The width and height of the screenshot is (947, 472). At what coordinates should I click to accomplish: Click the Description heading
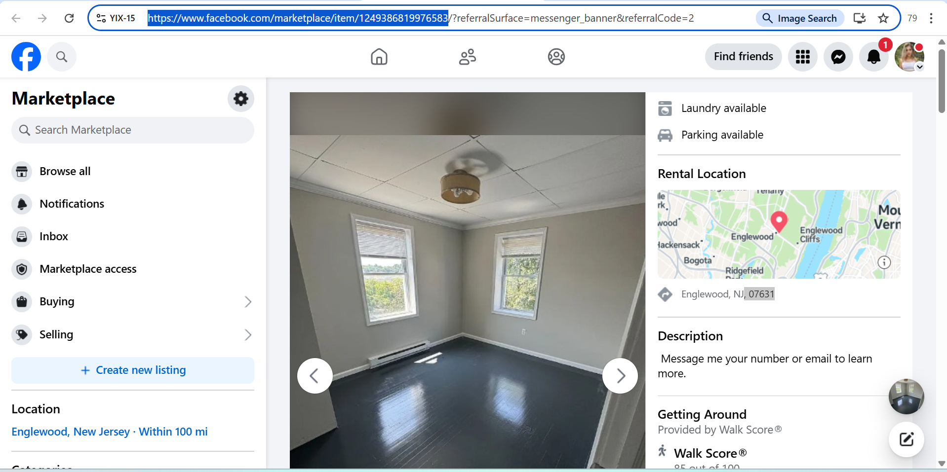tap(690, 336)
